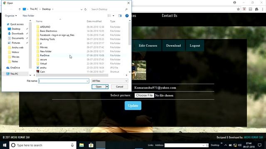Open Microsoft Store from taskbar
Image resolution: width=266 pixels, height=149 pixels.
91,145
